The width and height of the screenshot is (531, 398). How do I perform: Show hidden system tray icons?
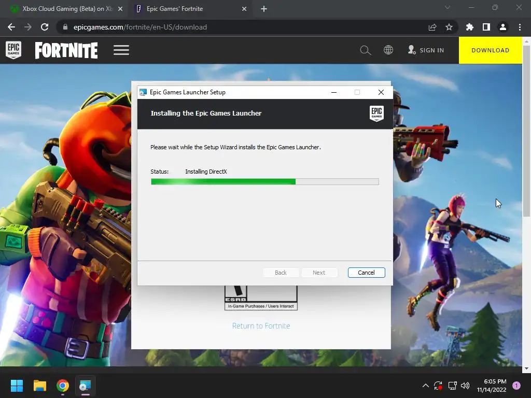(426, 386)
